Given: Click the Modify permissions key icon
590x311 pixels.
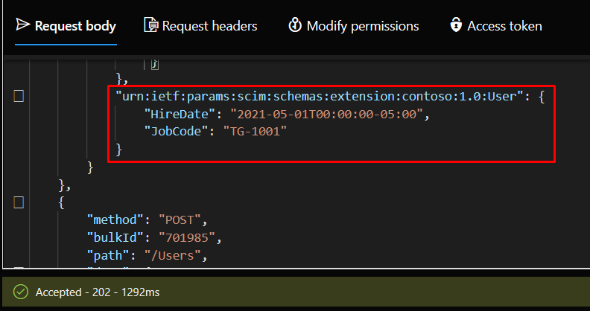Looking at the screenshot, I should [295, 26].
